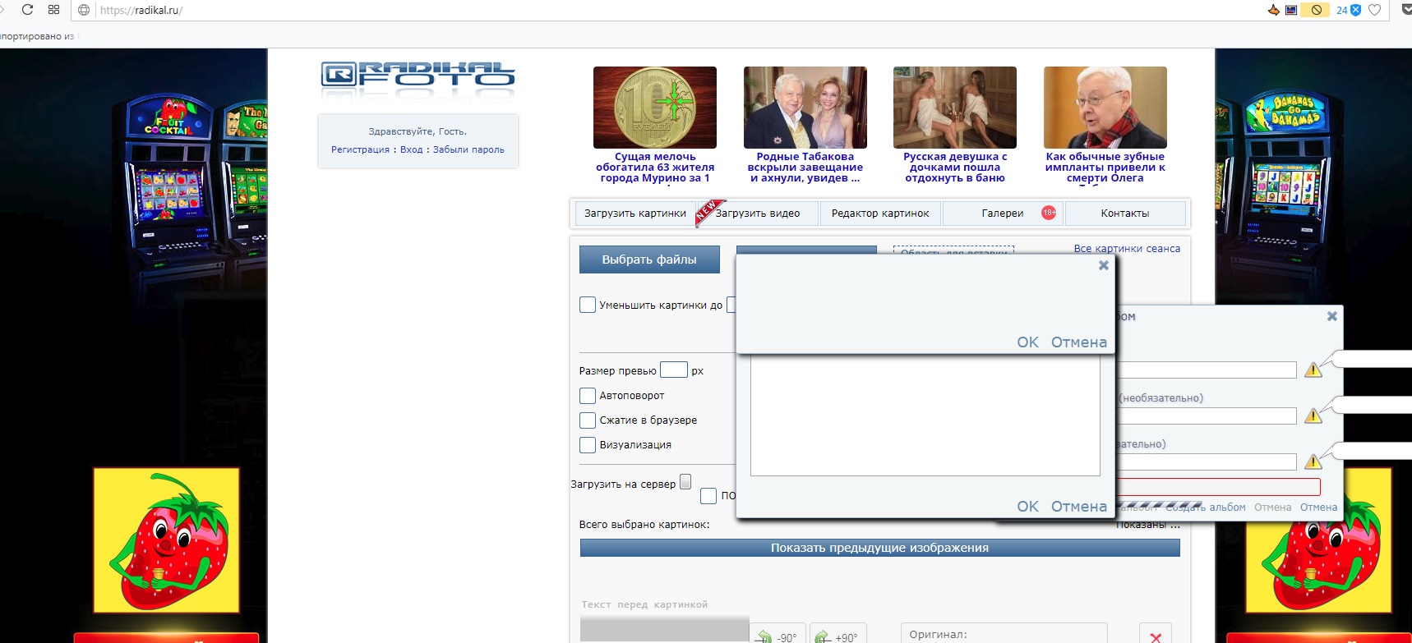The height and width of the screenshot is (643, 1412).
Task: Open the Редактор картинок tab
Action: click(880, 214)
